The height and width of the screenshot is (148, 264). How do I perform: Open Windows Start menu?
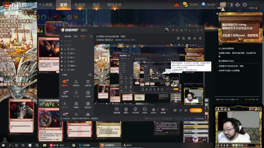(3, 145)
